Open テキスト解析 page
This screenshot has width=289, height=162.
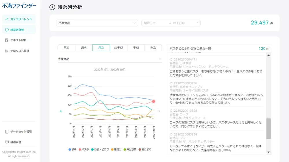[x=19, y=40]
